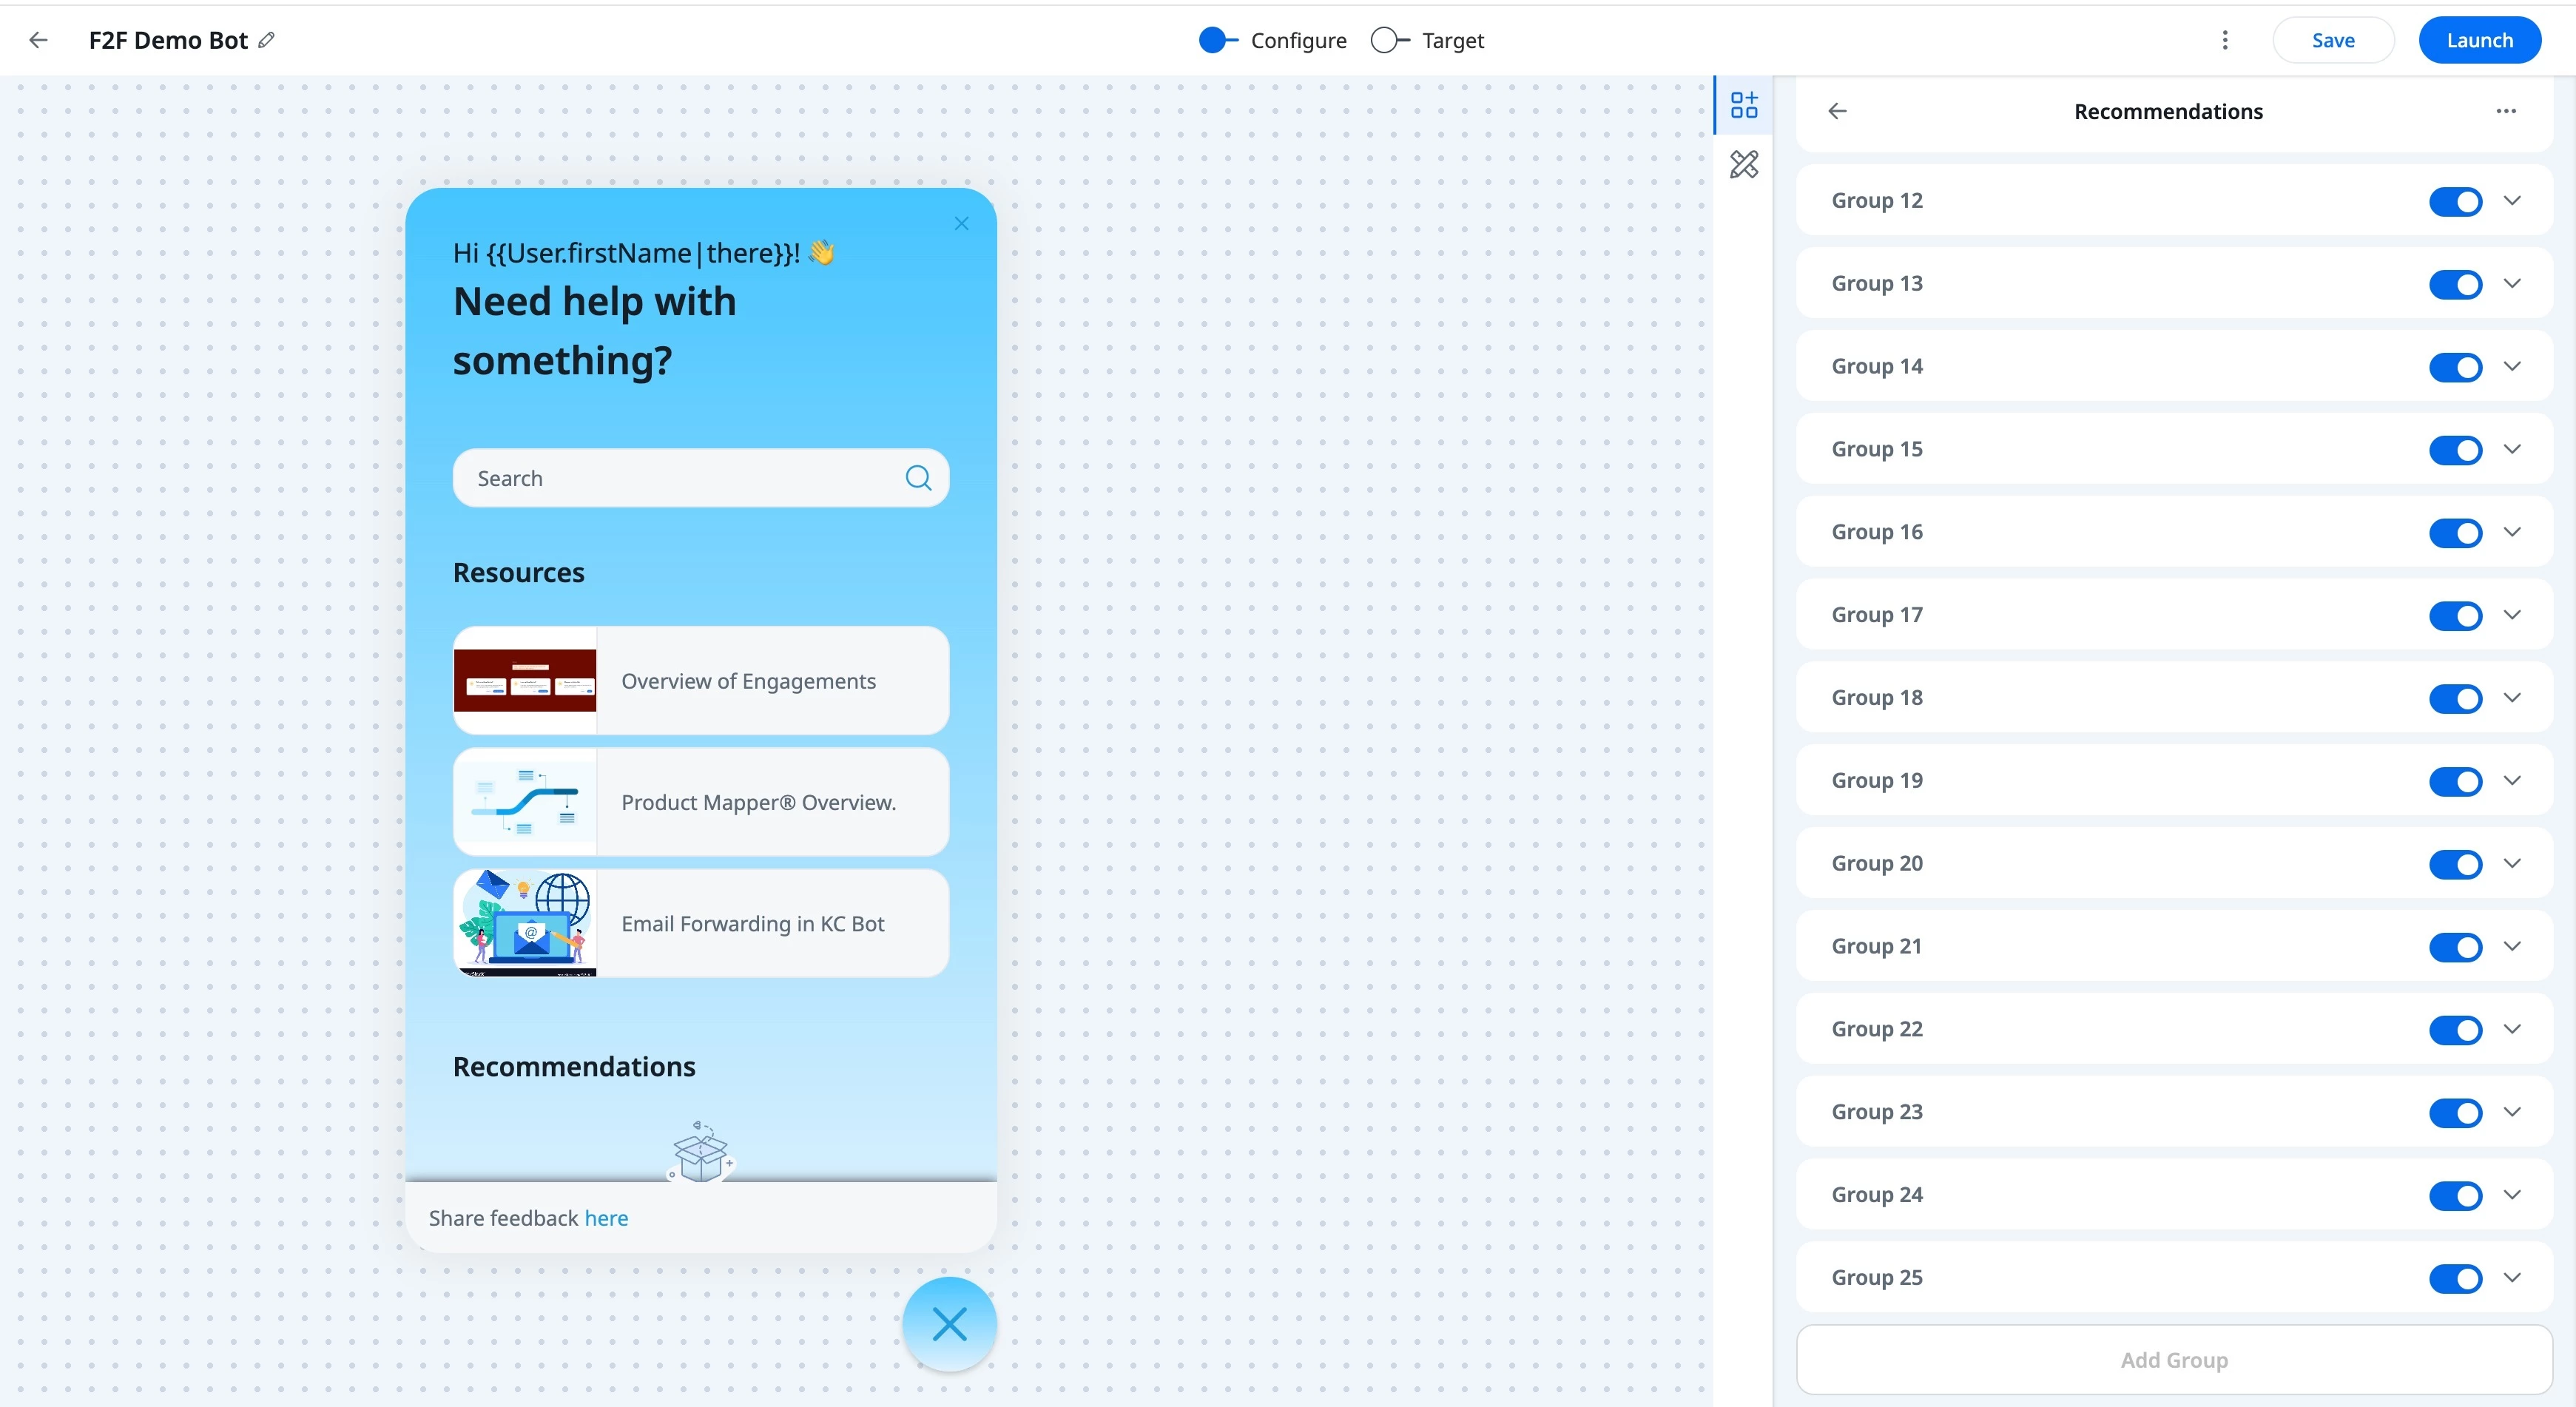Screen dimensions: 2576x1407
Task: Disable the Group 25 toggle
Action: (2456, 1279)
